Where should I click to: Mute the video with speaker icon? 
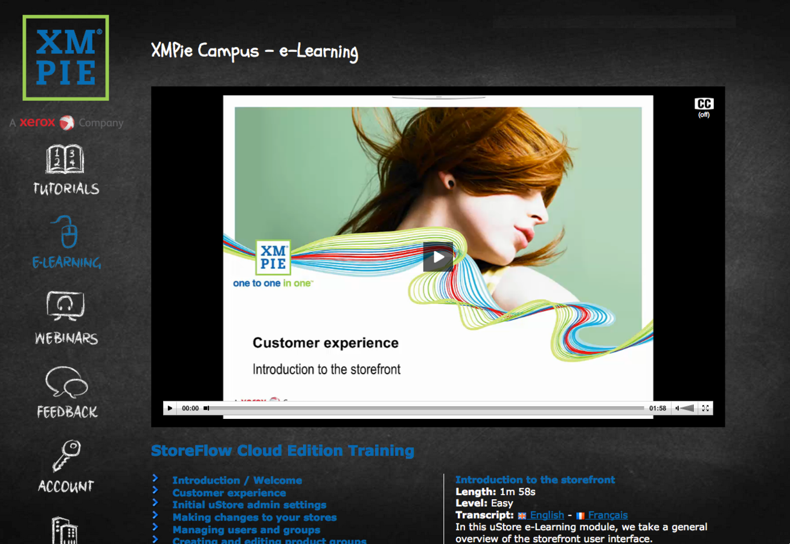678,409
